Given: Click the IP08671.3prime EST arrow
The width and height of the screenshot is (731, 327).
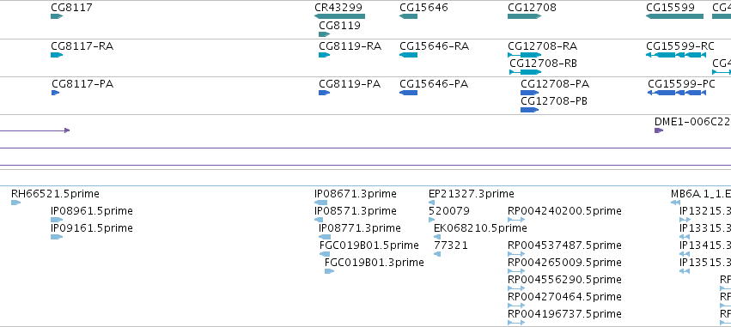Looking at the screenshot, I should [320, 203].
